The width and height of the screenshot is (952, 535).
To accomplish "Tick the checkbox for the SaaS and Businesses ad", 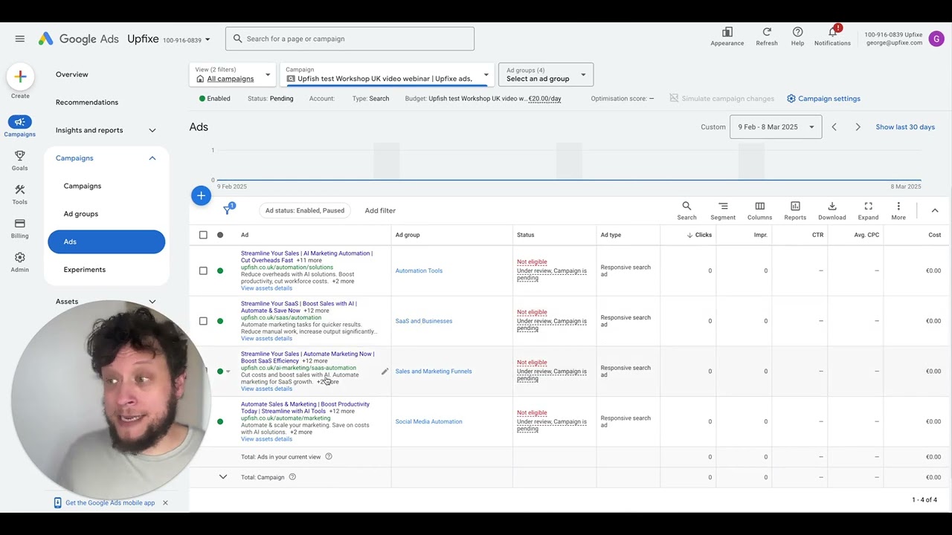I will point(203,321).
